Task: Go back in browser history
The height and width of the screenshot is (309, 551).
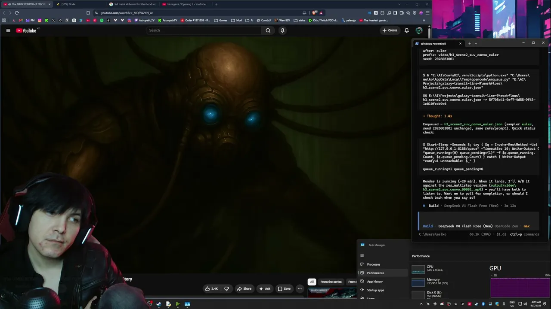Action: click(4, 13)
